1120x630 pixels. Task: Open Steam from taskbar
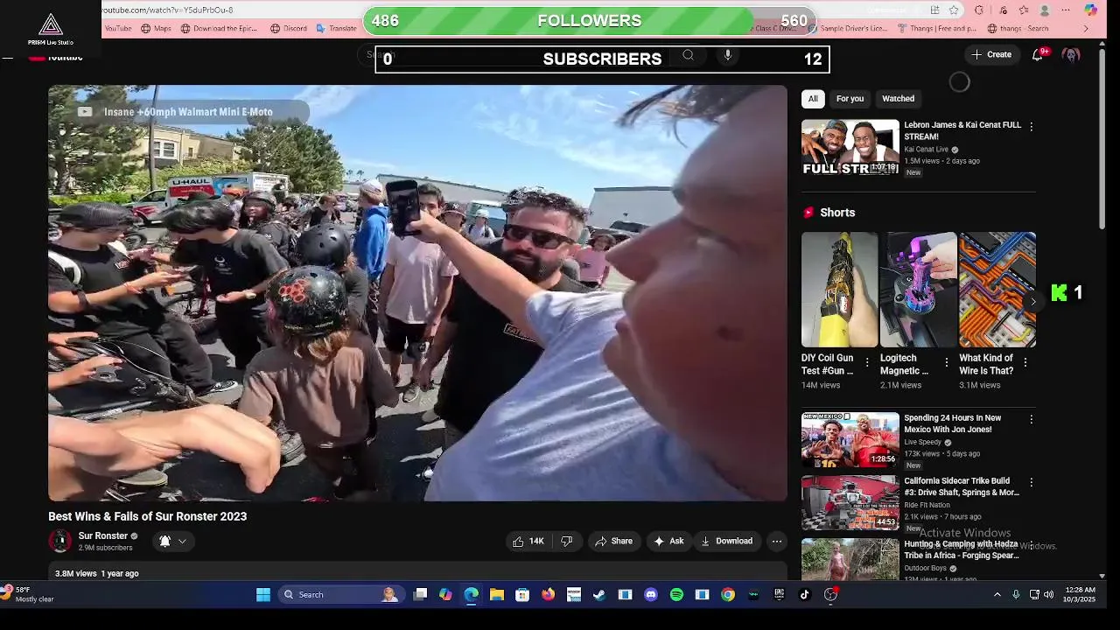point(599,595)
